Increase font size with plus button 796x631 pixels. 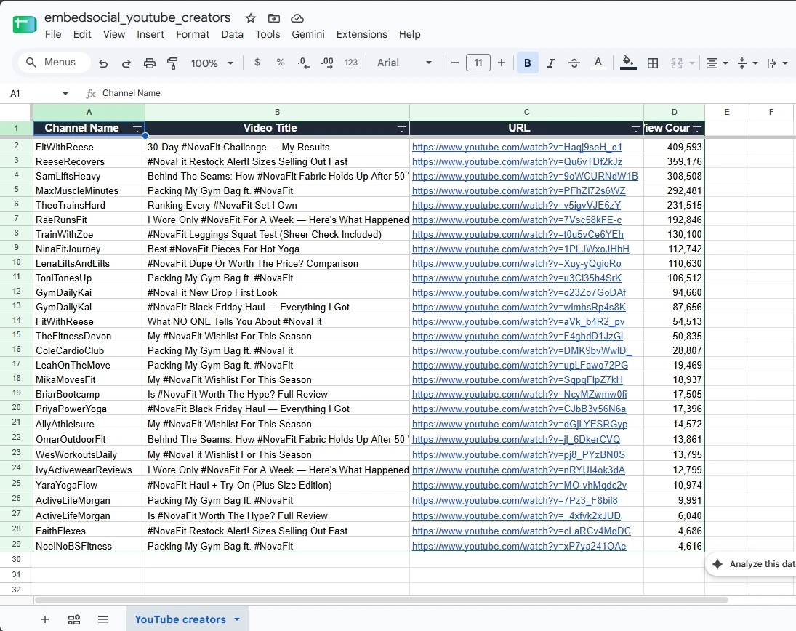coord(502,63)
